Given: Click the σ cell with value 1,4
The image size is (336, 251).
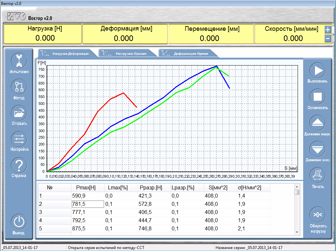Looking at the screenshot, I should pos(254,196).
